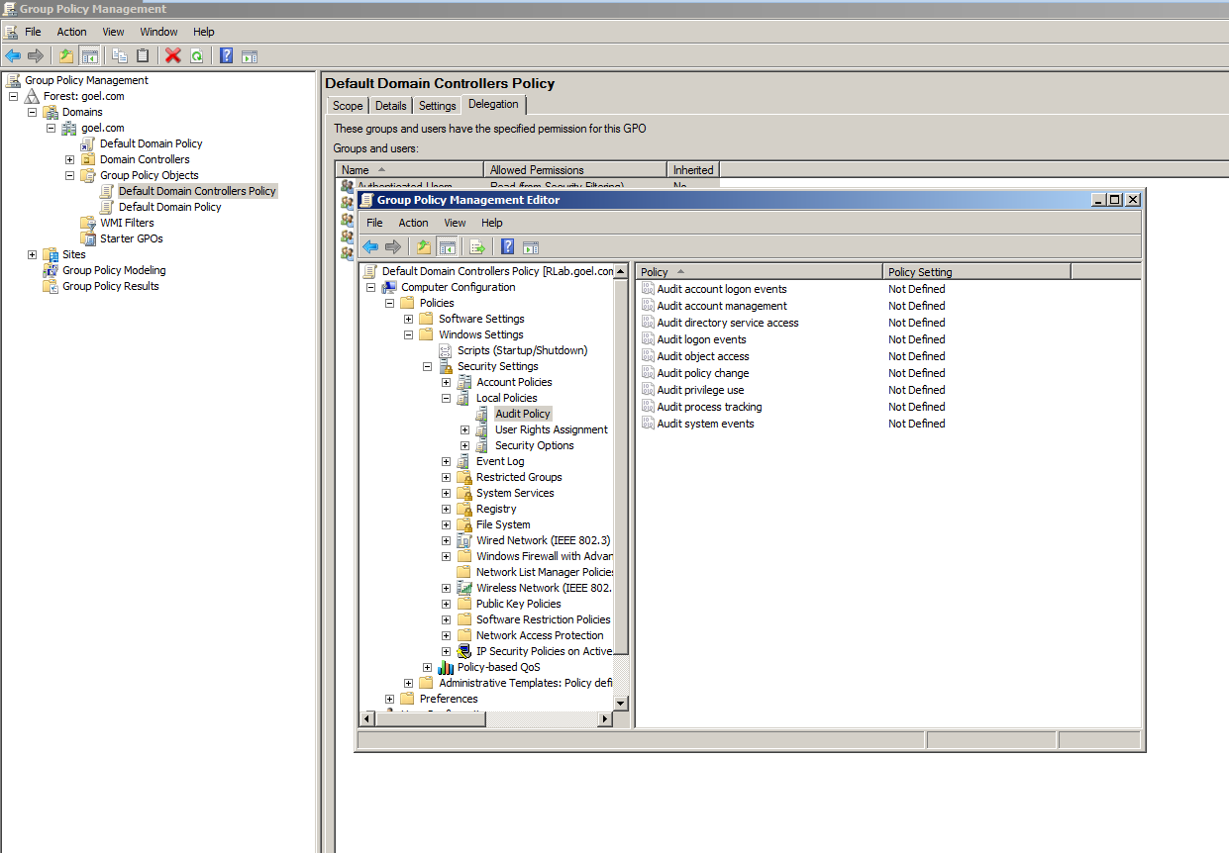1229x853 pixels.
Task: Expand Security Options node
Action: [x=465, y=445]
